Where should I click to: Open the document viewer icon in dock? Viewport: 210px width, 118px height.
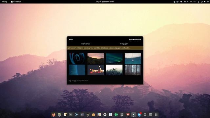145,114
